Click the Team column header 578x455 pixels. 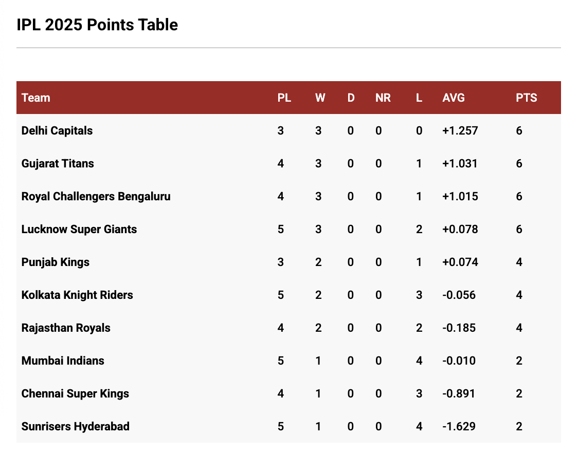point(36,98)
